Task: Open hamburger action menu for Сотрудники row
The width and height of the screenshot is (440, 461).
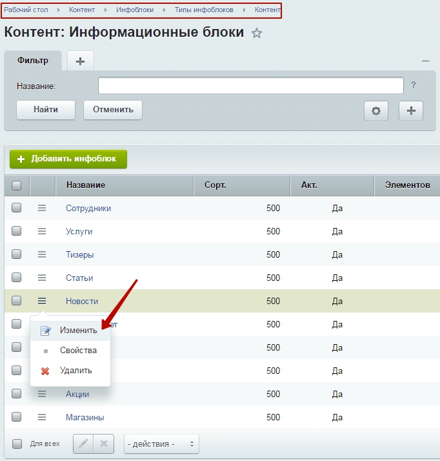Action: pos(42,208)
